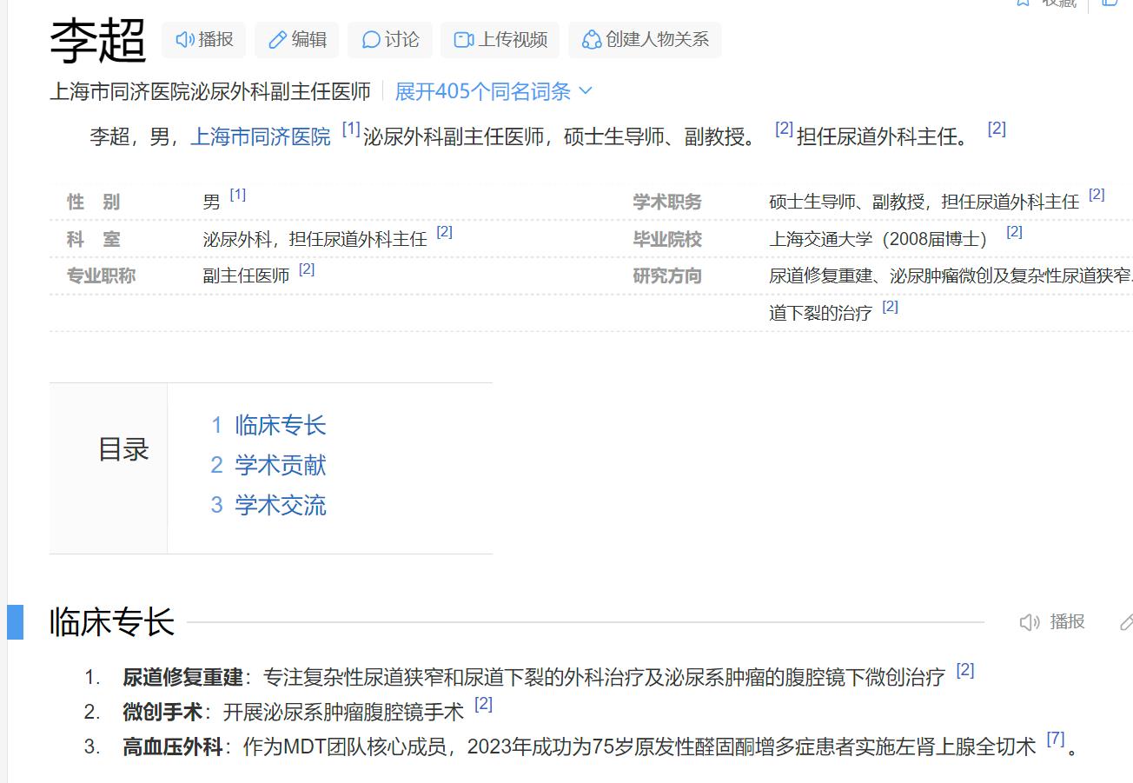Click reference [2] next to 副主任医师 职称
1133x783 pixels.
click(x=306, y=270)
